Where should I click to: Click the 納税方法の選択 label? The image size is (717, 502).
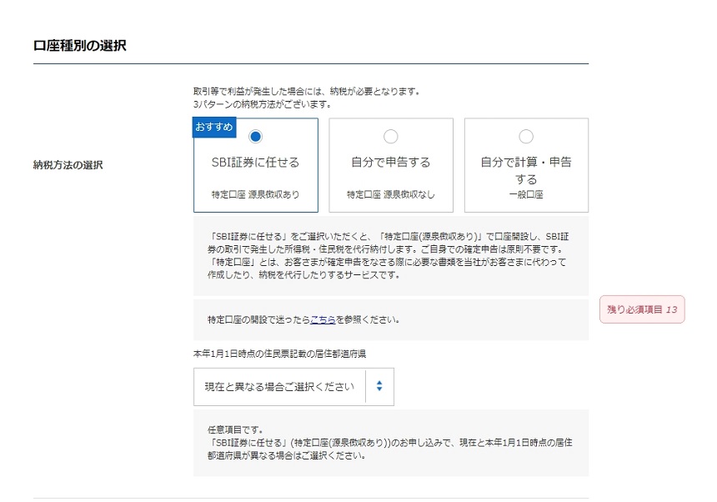coord(68,165)
